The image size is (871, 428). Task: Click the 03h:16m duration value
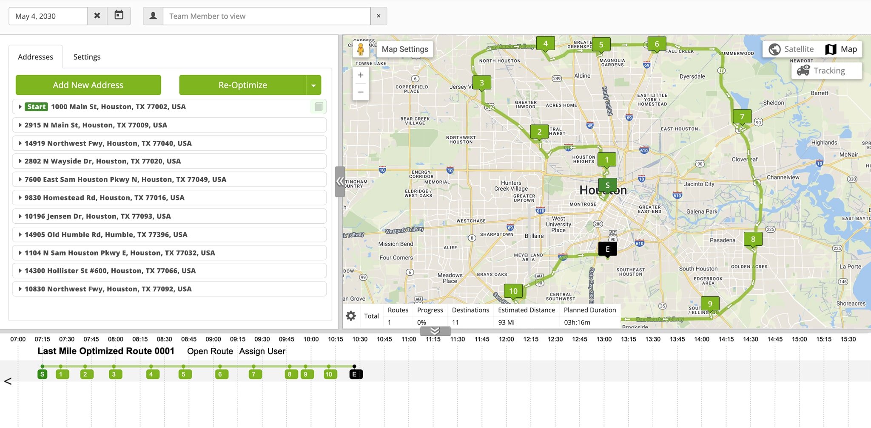point(577,322)
